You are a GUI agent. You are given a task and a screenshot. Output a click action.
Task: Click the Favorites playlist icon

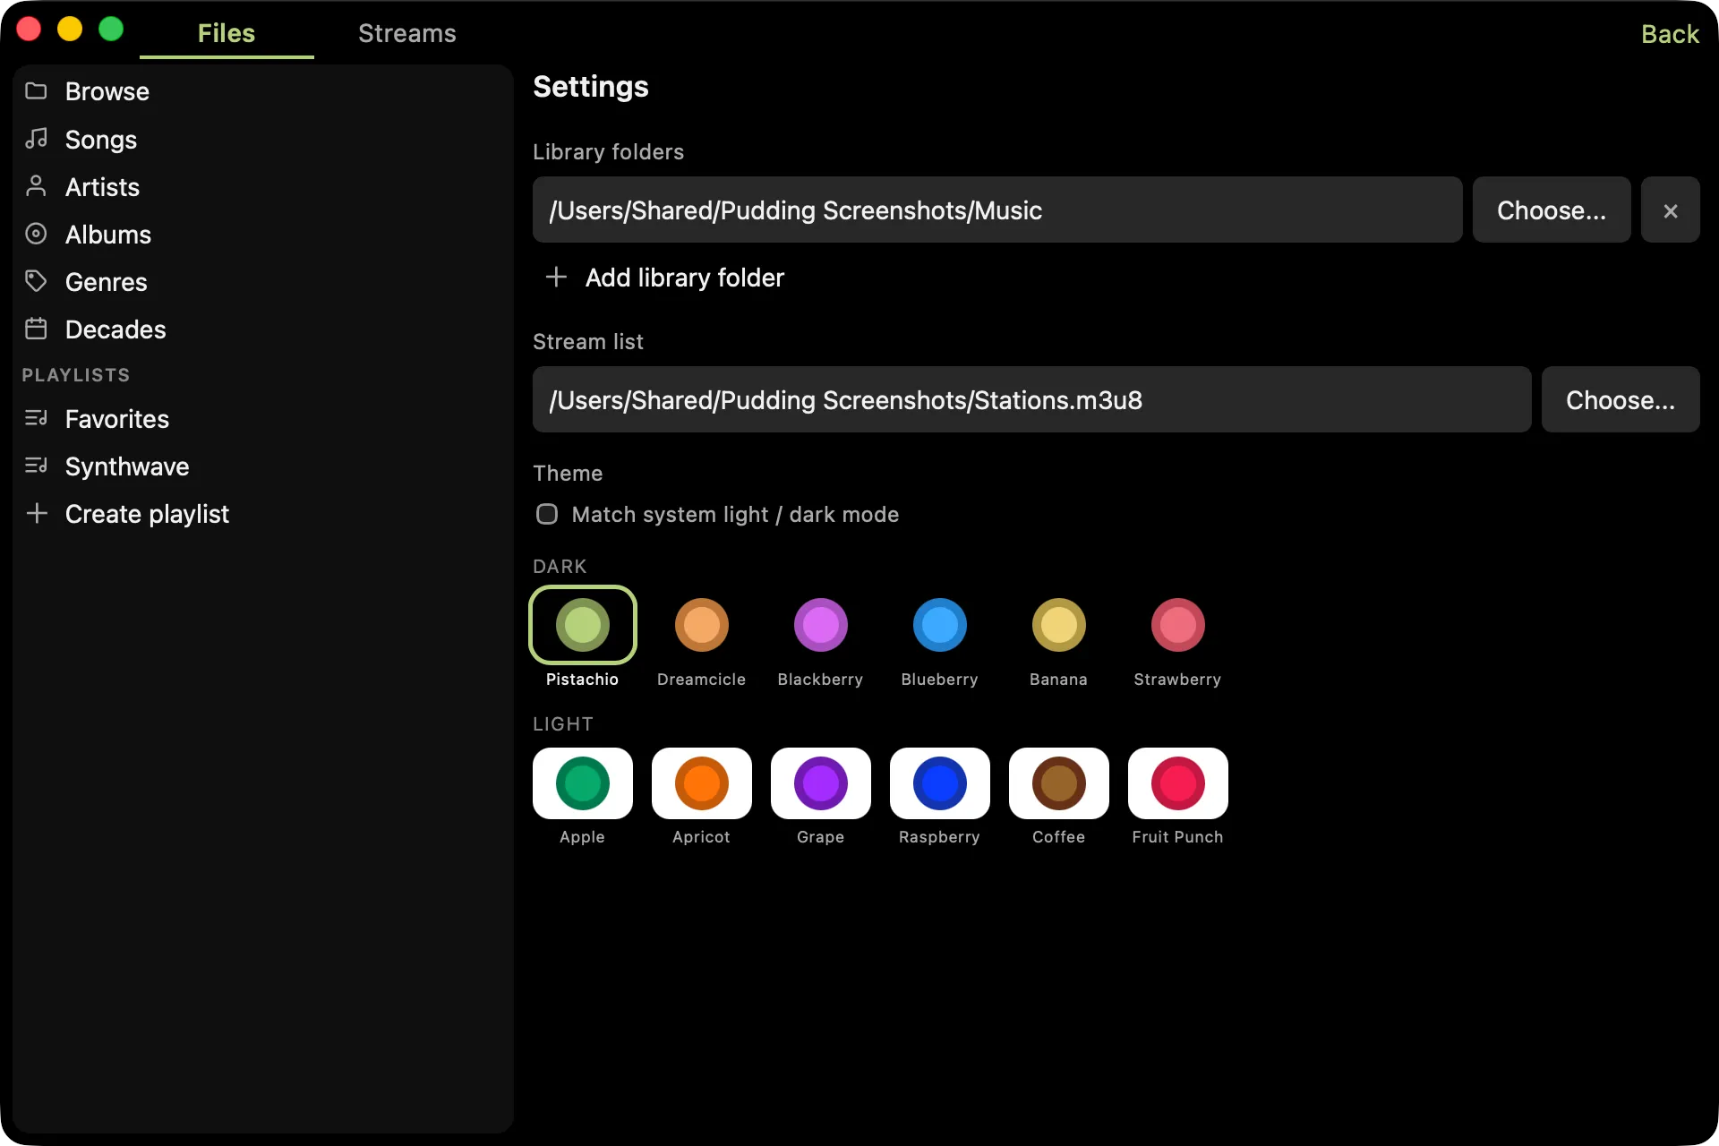point(36,418)
